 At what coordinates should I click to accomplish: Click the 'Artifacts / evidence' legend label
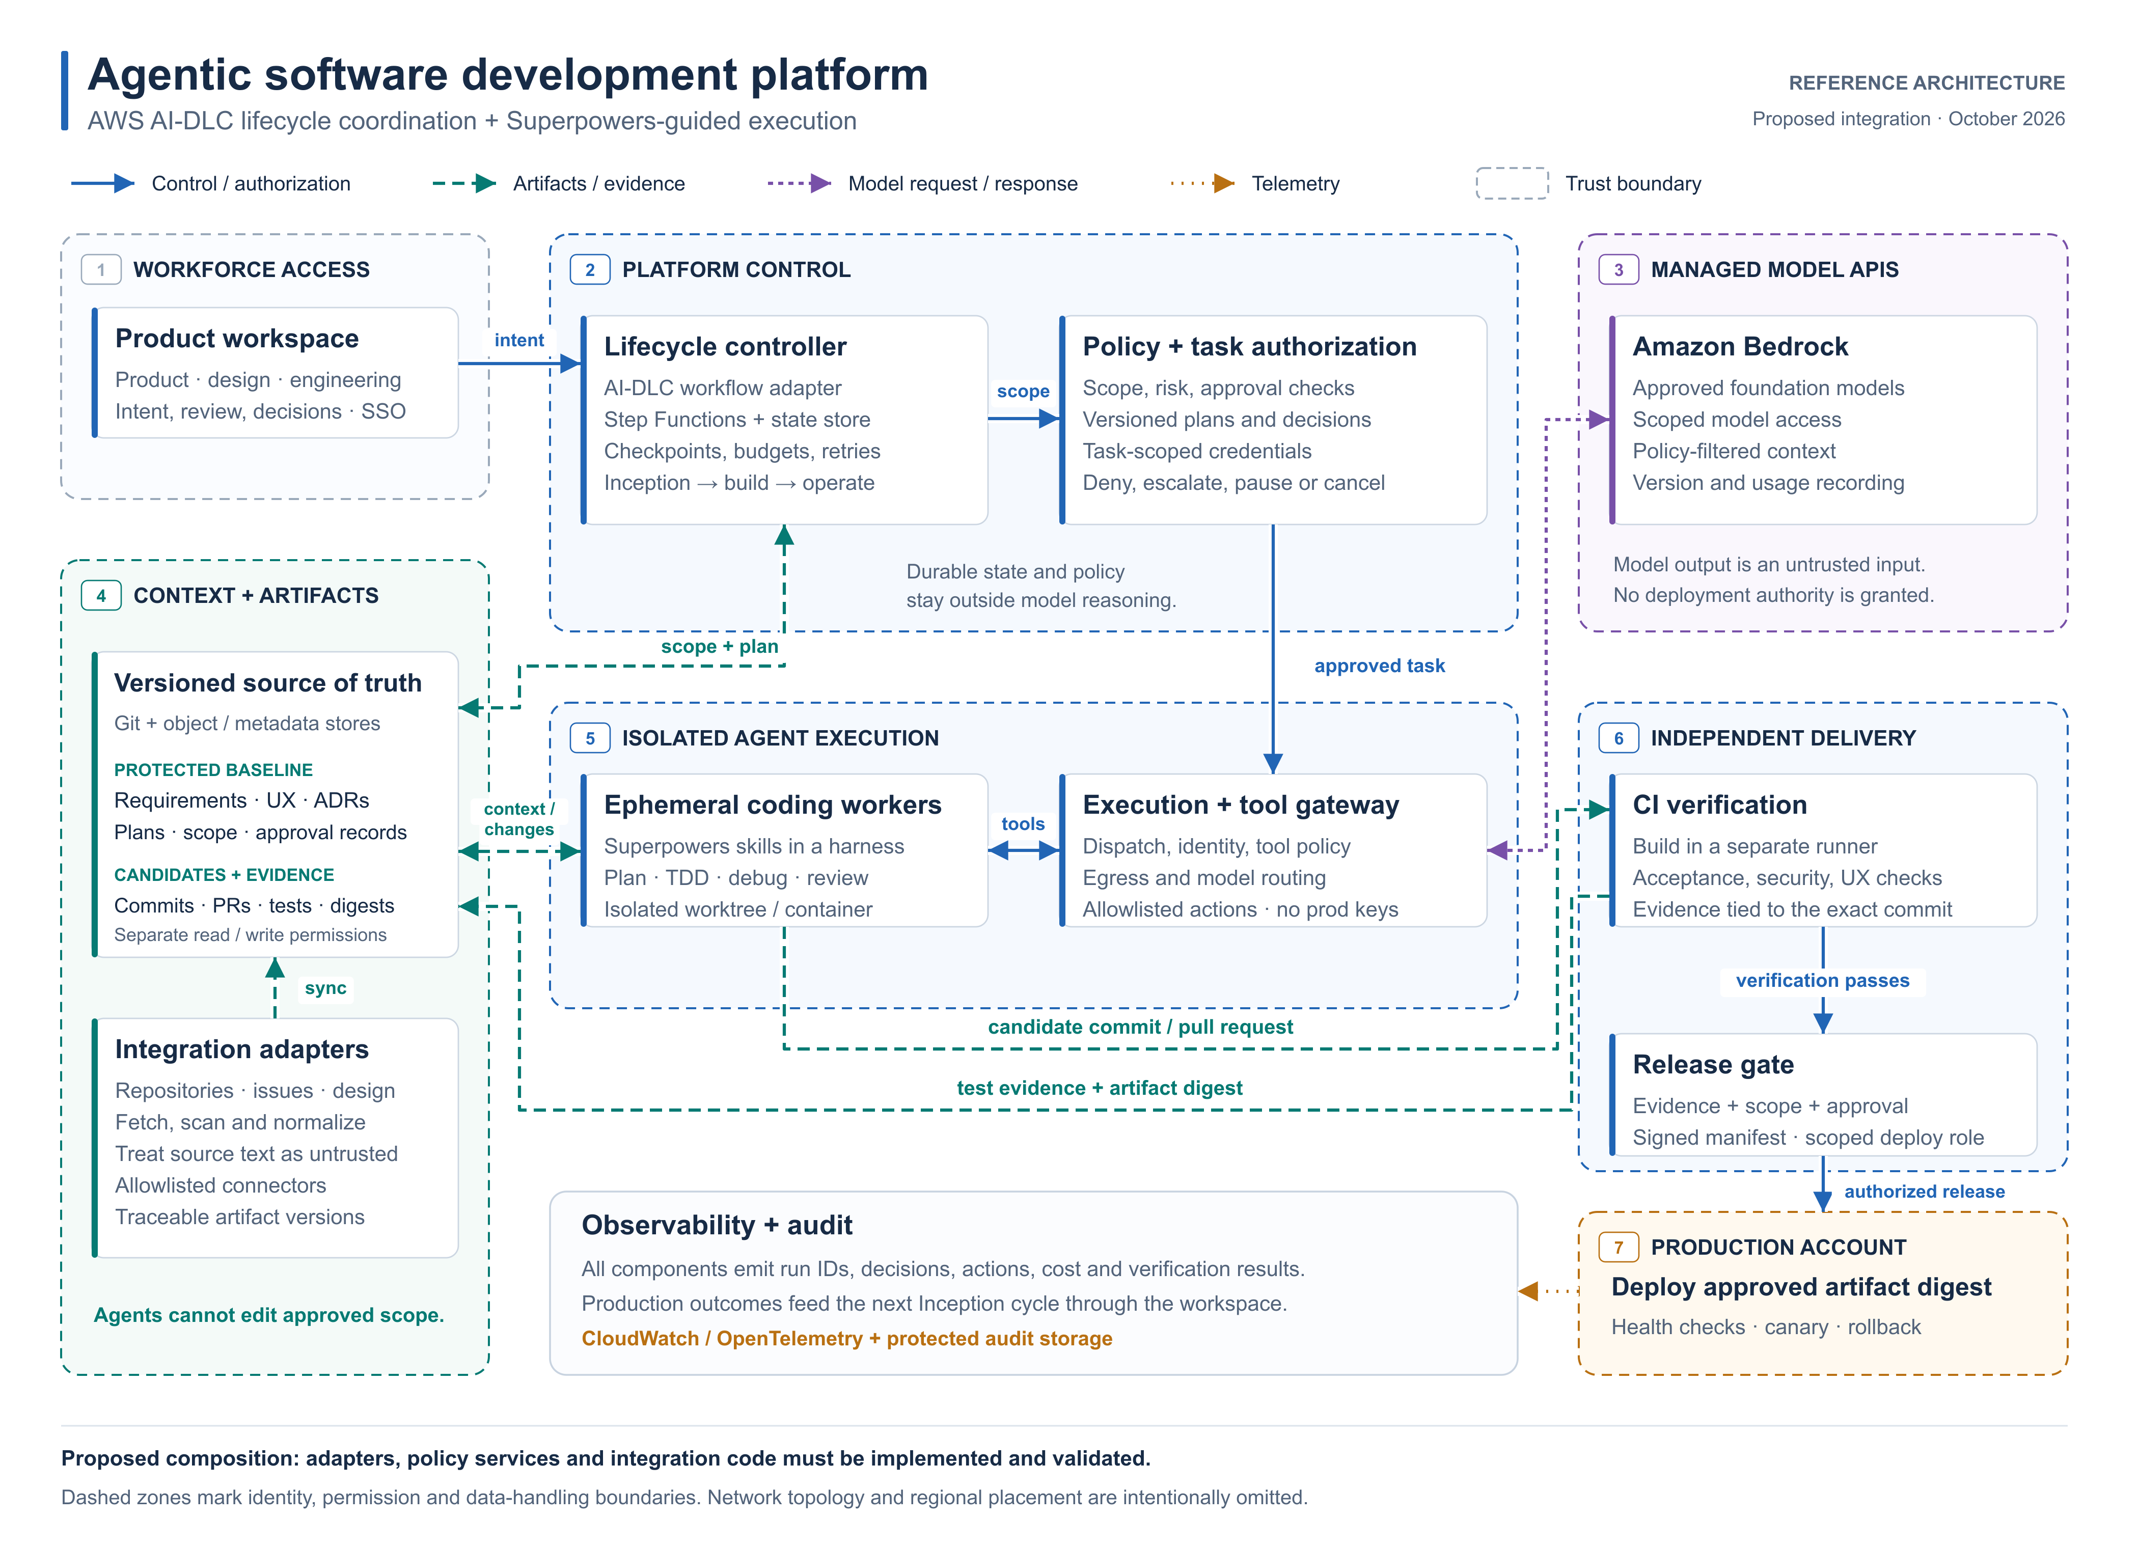point(599,184)
